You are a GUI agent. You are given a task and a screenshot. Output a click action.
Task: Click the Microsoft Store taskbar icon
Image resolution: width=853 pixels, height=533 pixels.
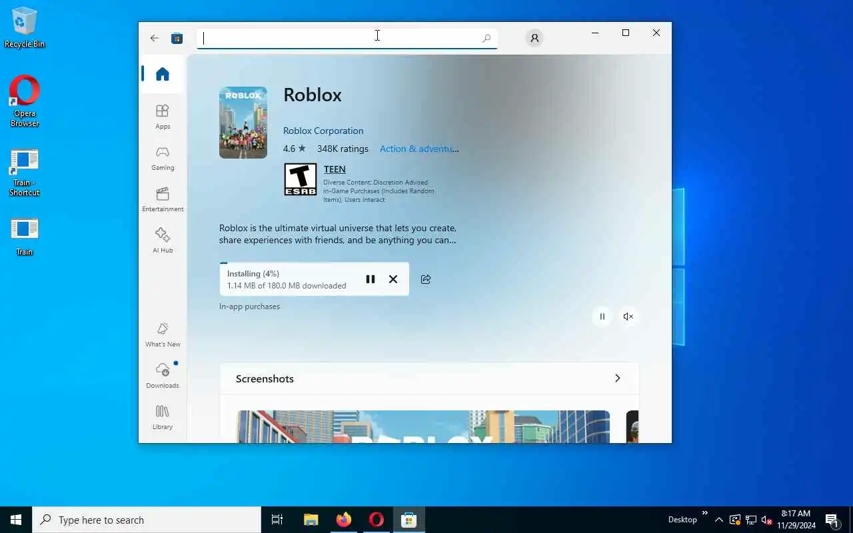409,520
